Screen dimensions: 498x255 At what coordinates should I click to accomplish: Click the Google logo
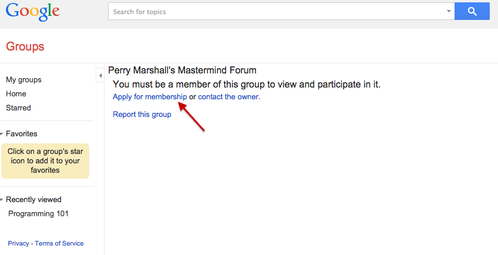point(33,12)
